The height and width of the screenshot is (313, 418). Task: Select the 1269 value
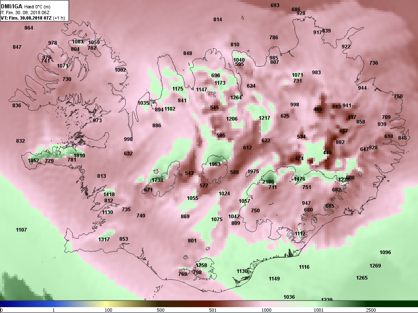(375, 265)
